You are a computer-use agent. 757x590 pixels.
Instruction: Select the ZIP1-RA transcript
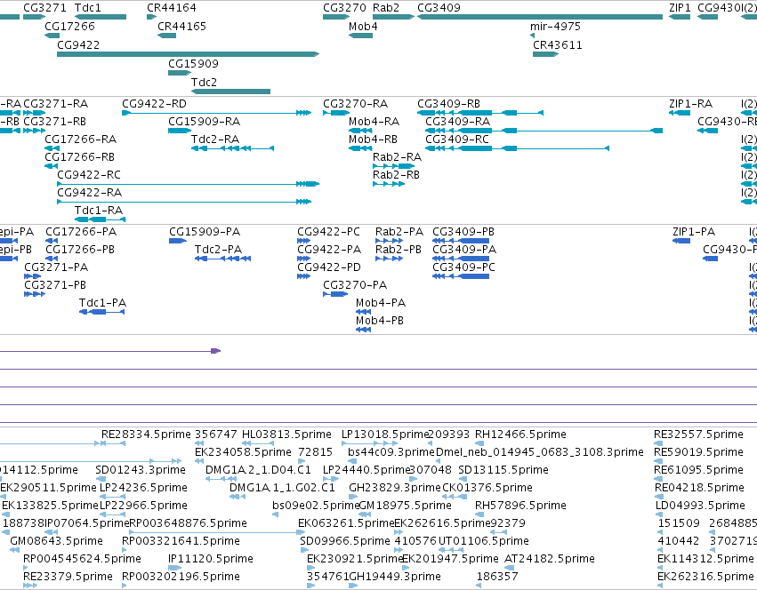(x=680, y=113)
